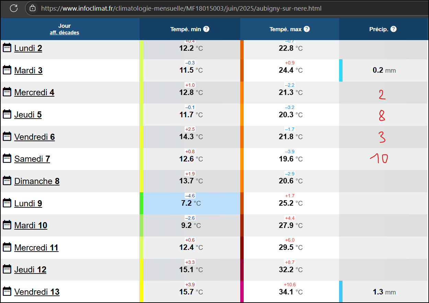Screen dimensions: 429x303
Task: Open the Jeudi 12 day link
Action: point(30,269)
